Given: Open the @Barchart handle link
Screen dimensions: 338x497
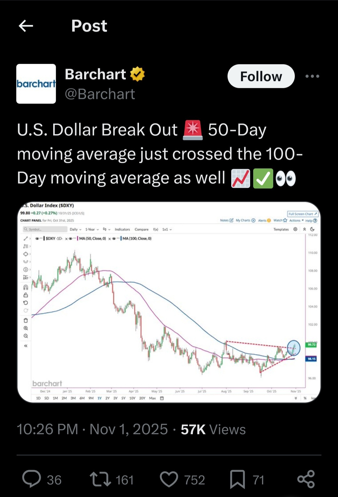Looking at the screenshot, I should 100,94.
